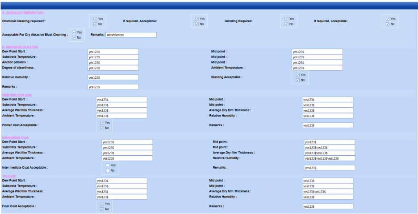Toggle No checkbox for Grinding Required
Viewport: 418px width, 214px height.
click(x=287, y=24)
